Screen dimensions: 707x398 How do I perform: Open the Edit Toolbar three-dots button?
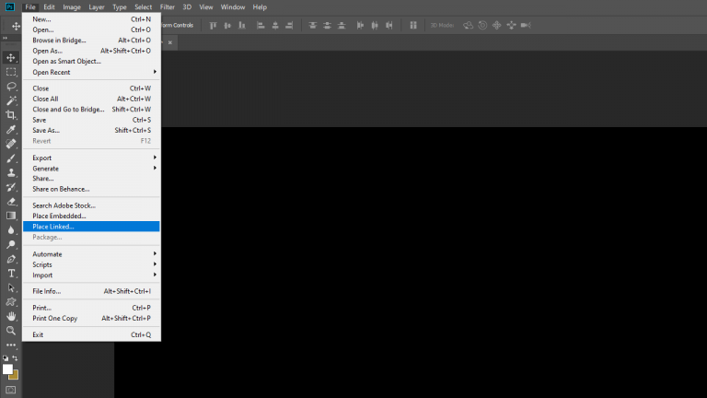click(11, 345)
